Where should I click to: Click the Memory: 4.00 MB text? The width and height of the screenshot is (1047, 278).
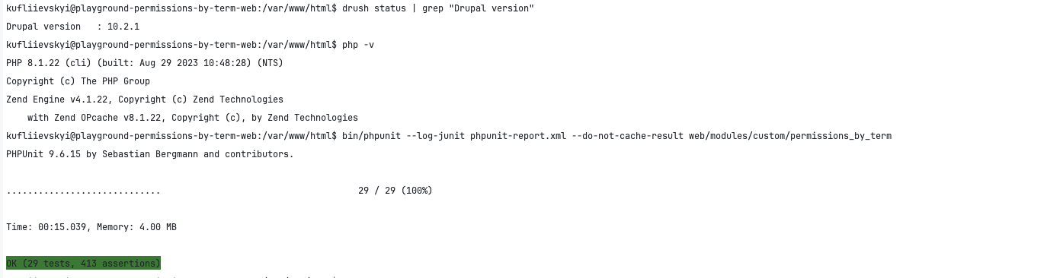point(136,227)
